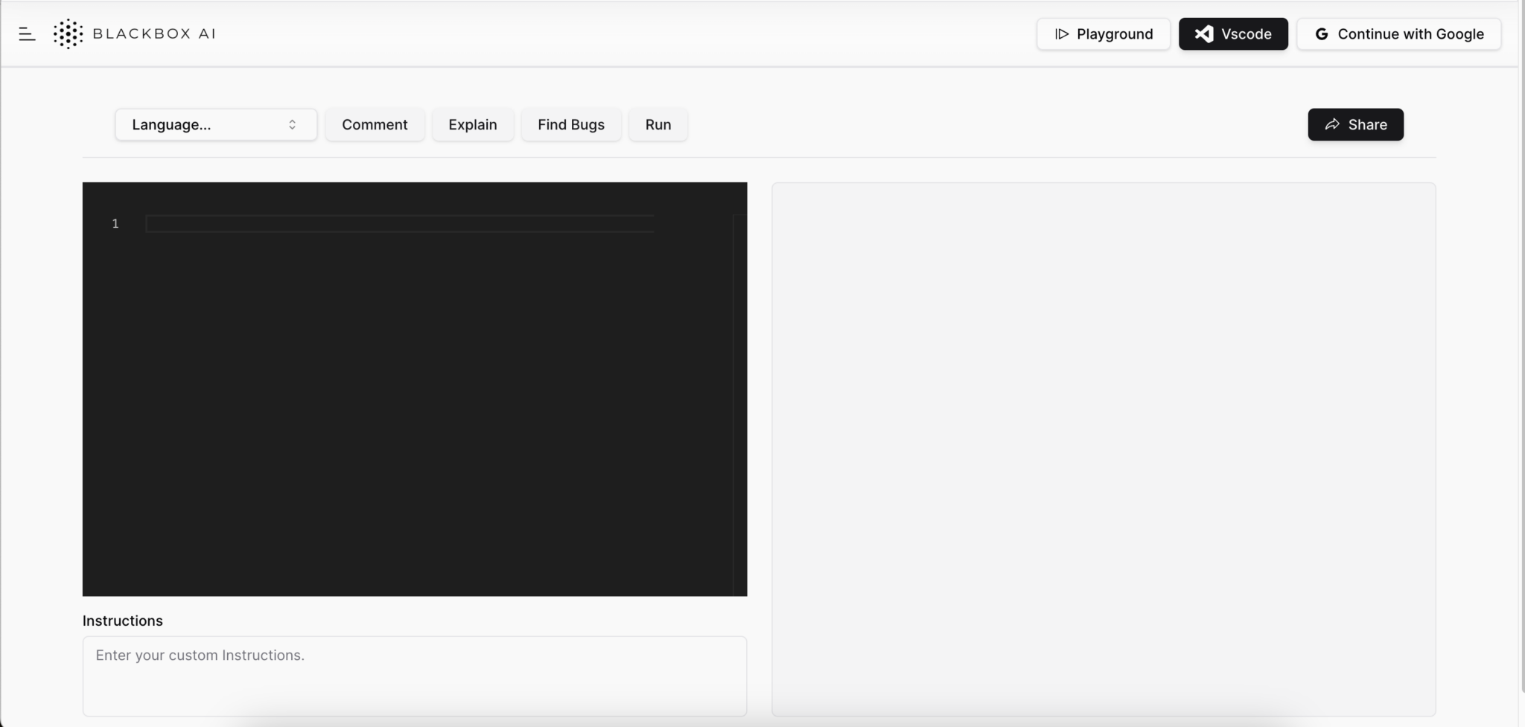The height and width of the screenshot is (727, 1525).
Task: Open the Language selection dropdown
Action: pyautogui.click(x=215, y=124)
